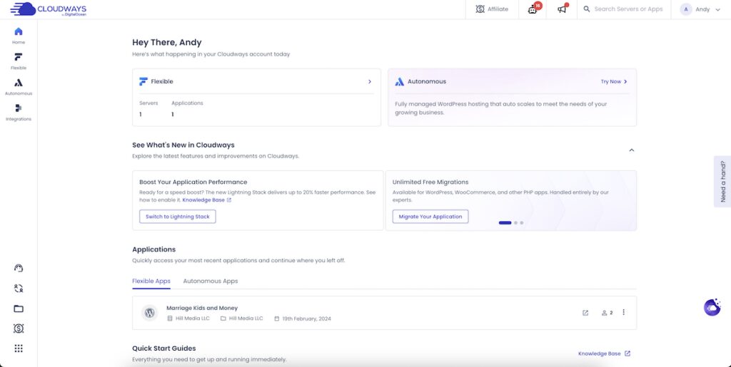Open the Affiliate program link
Image resolution: width=731 pixels, height=367 pixels.
click(x=492, y=9)
